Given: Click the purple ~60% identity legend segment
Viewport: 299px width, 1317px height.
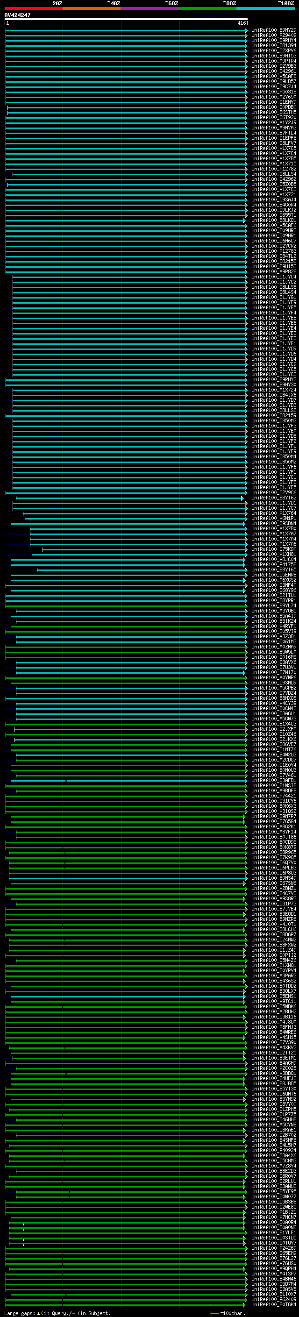Looking at the screenshot, I should 150,8.
